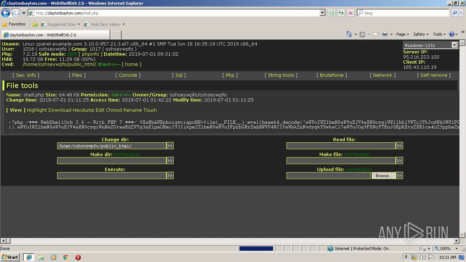The width and height of the screenshot is (466, 262).
Task: Open the Page menu
Action: point(403,34)
